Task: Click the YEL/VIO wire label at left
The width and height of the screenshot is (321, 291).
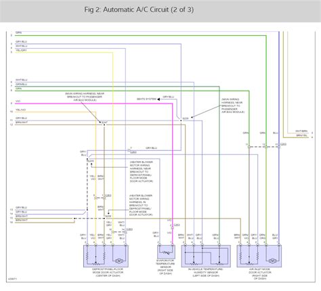Action: coord(20,110)
